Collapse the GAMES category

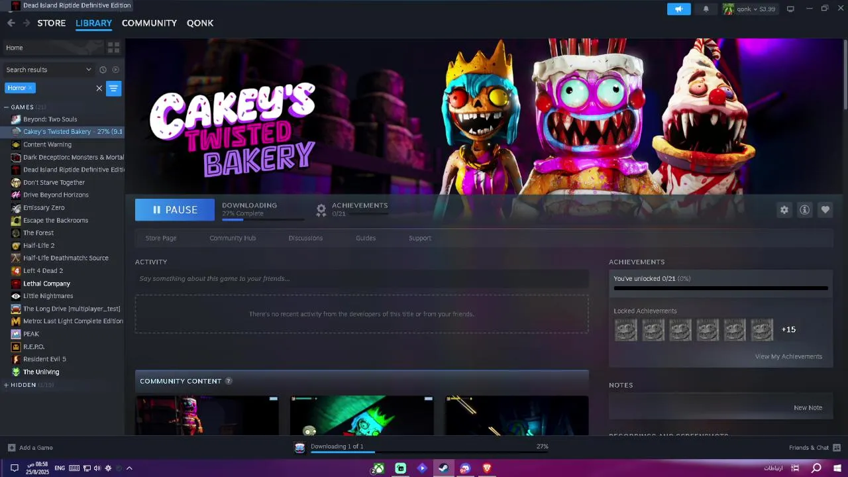(x=6, y=107)
